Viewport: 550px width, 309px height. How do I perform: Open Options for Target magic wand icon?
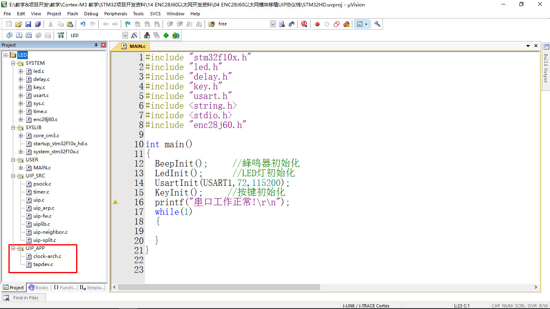[134, 35]
